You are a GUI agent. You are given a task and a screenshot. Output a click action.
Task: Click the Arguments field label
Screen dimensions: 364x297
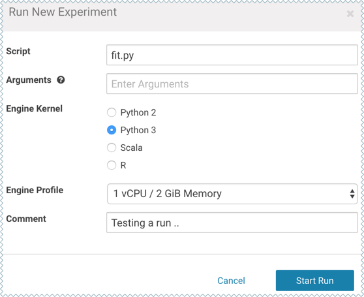[29, 80]
